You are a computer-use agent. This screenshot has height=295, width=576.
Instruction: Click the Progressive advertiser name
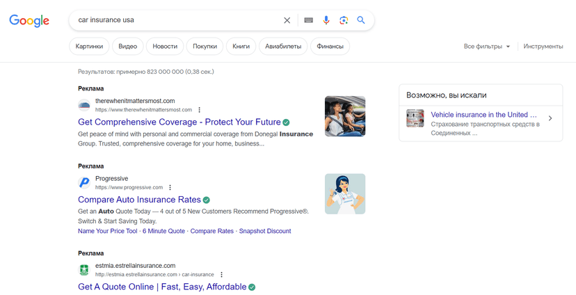click(x=112, y=179)
